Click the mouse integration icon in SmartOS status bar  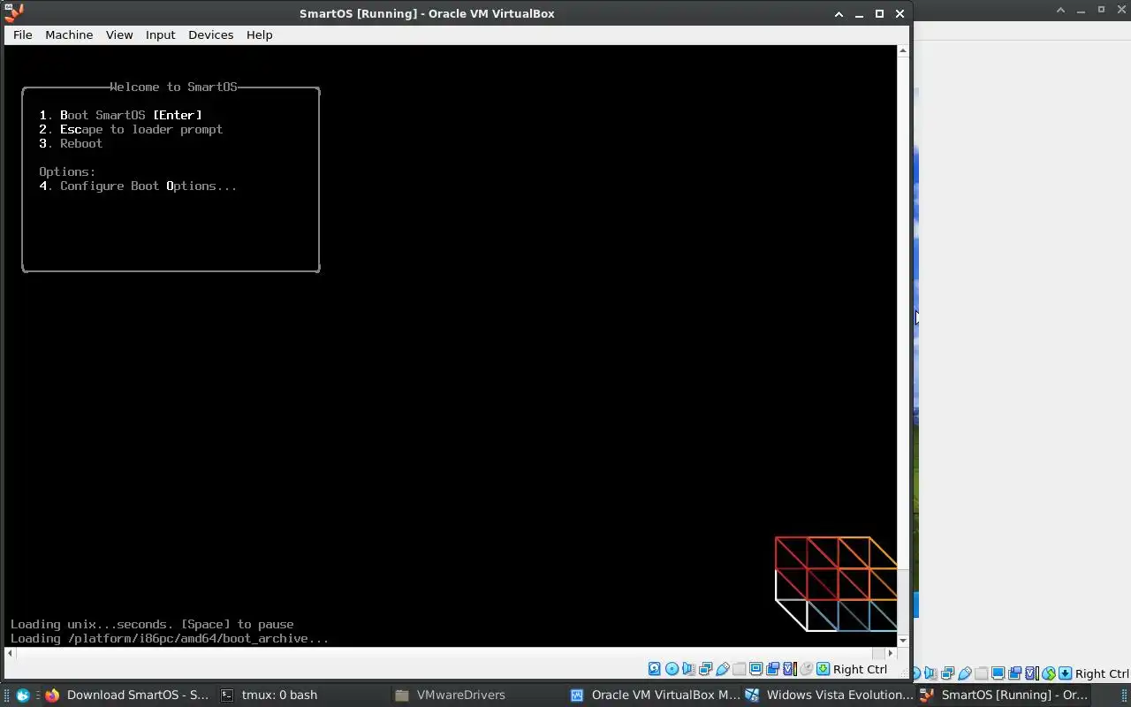[x=806, y=669]
